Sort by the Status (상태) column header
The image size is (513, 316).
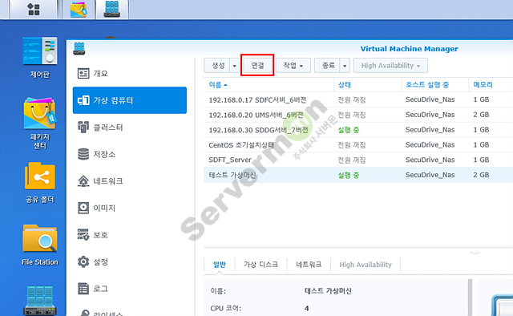[367, 85]
